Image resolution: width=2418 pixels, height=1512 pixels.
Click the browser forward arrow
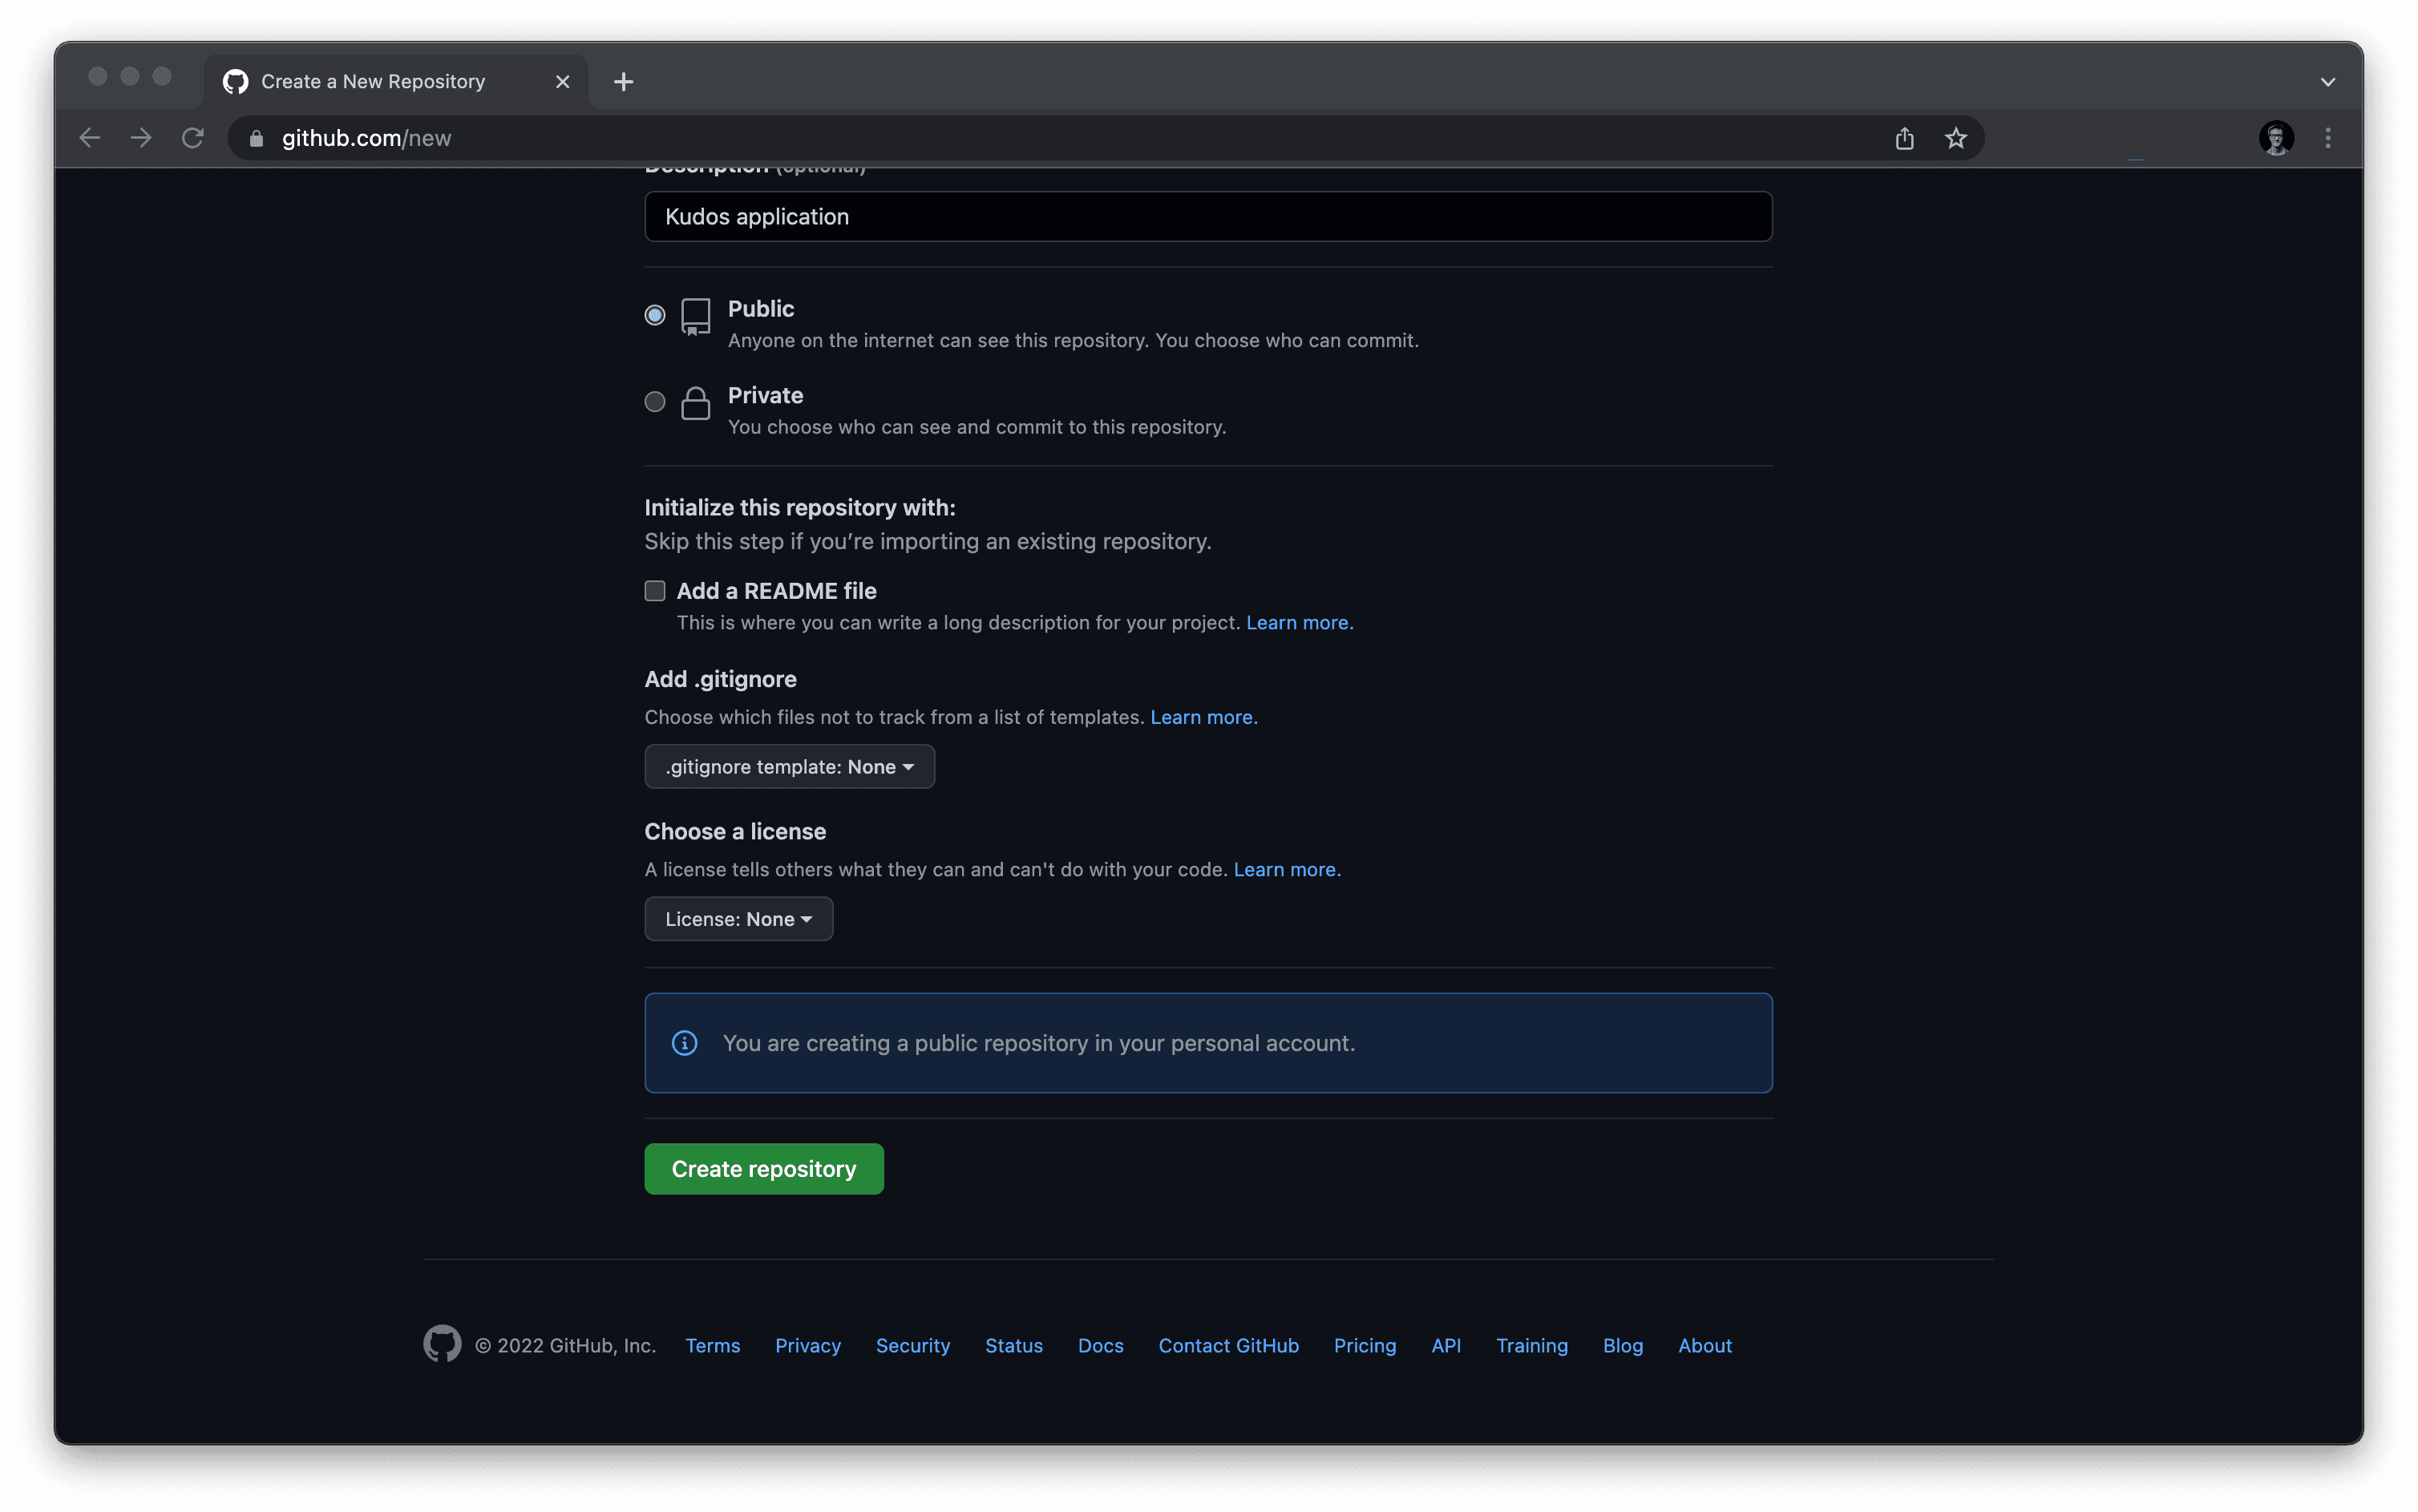[141, 138]
